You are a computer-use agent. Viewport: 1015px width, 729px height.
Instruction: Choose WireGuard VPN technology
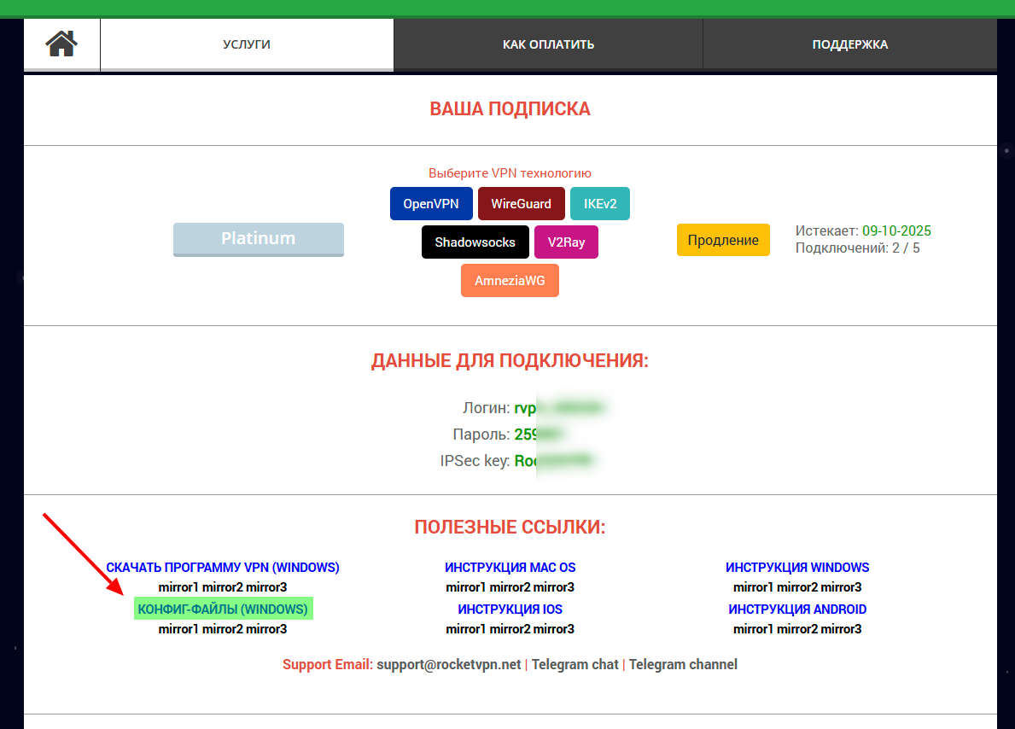(x=521, y=204)
